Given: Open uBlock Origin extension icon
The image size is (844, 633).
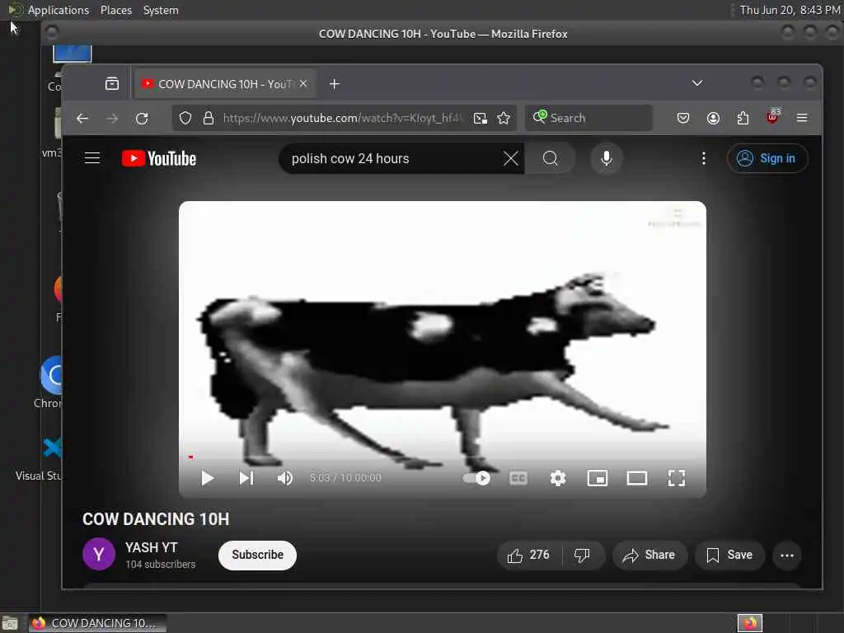Looking at the screenshot, I should click(x=773, y=117).
